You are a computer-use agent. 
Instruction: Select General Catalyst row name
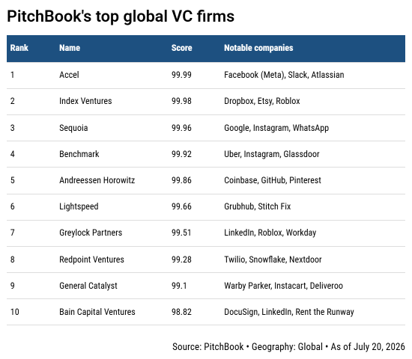click(x=88, y=286)
